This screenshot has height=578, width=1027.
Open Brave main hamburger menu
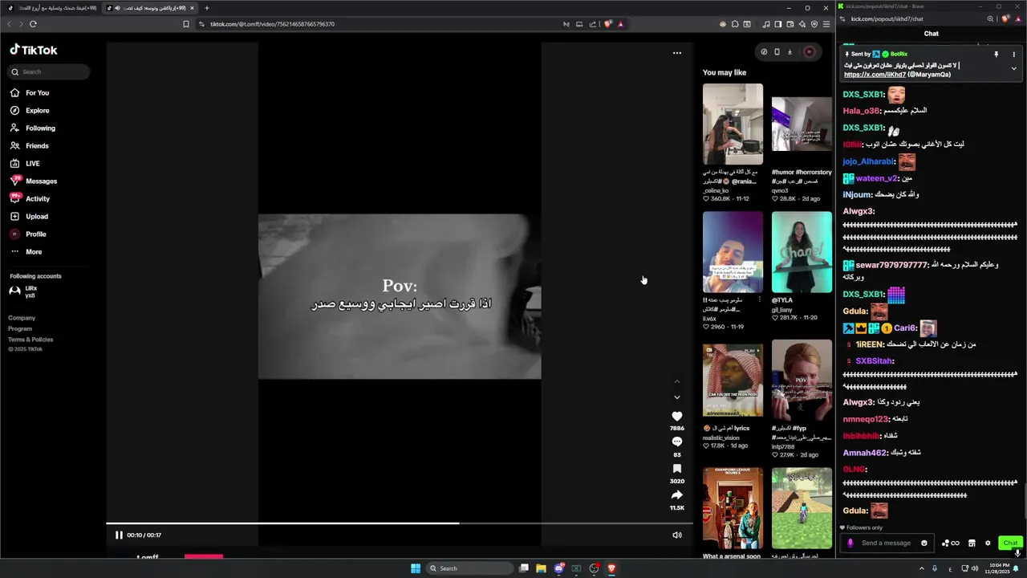(826, 24)
